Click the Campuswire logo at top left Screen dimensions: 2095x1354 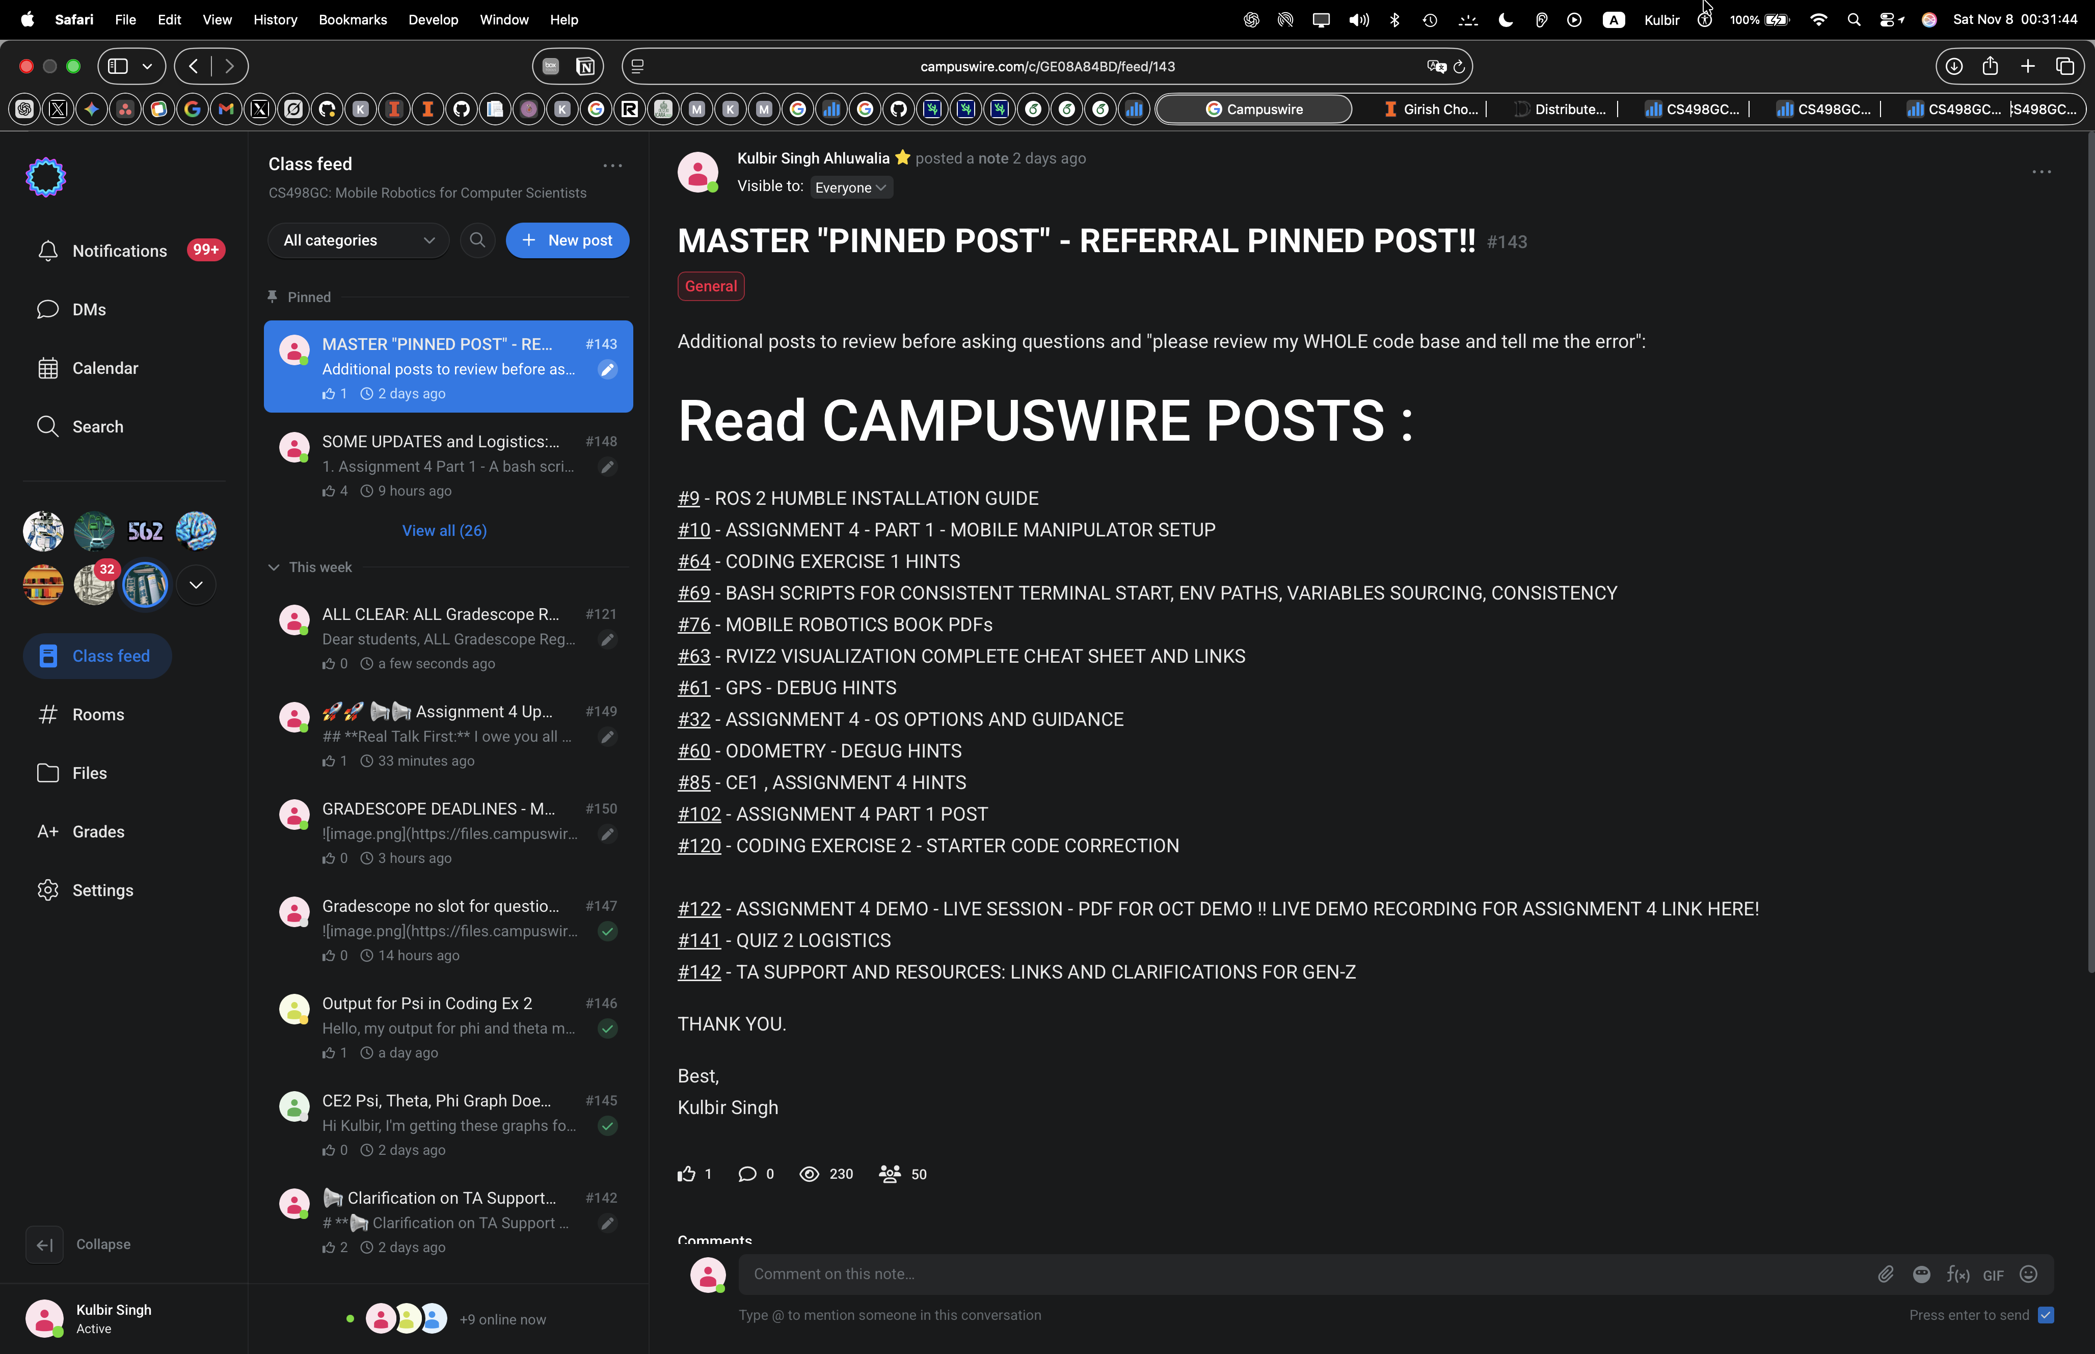tap(46, 177)
